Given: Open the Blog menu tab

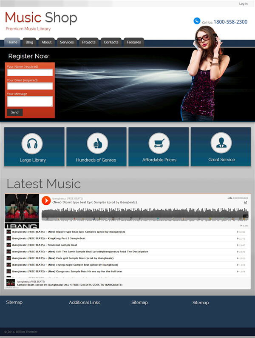Looking at the screenshot, I should pyautogui.click(x=29, y=42).
